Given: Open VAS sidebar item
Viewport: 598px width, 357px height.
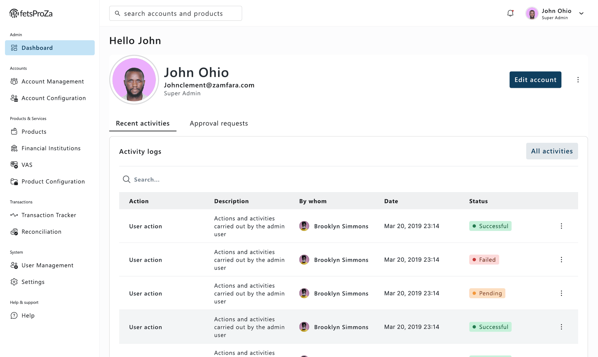Looking at the screenshot, I should pos(50,165).
